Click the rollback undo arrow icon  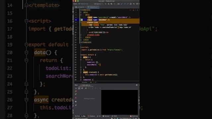pos(134,4)
